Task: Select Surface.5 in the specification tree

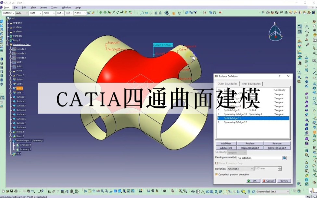Action: pyautogui.click(x=21, y=115)
